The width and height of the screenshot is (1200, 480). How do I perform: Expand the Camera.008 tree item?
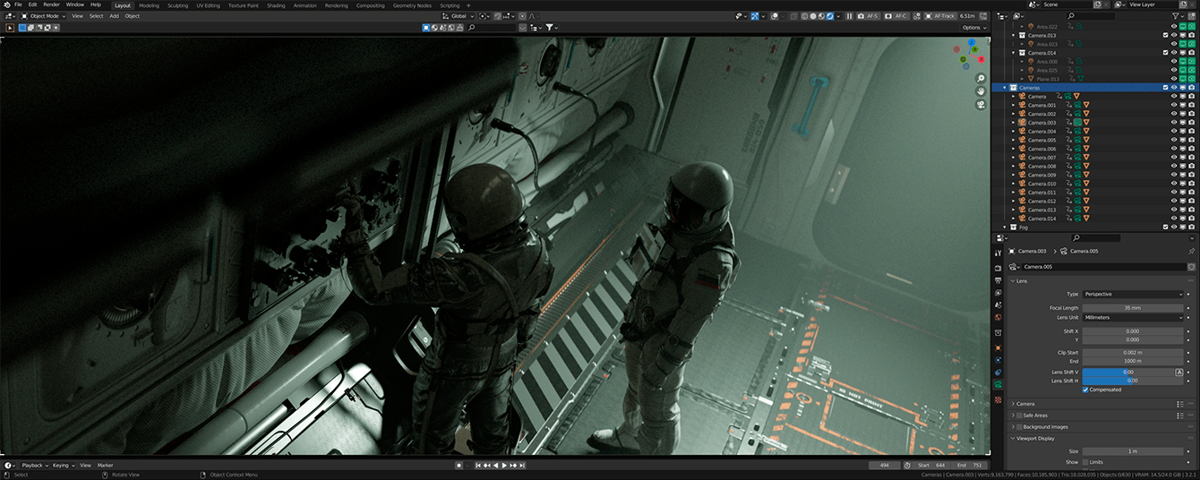point(1014,167)
